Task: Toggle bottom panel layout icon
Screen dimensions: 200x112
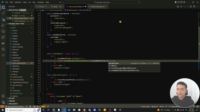Action: (x=179, y=2)
